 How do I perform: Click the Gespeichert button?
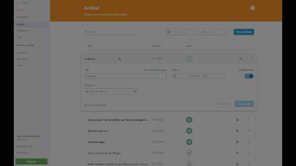[x=244, y=104]
